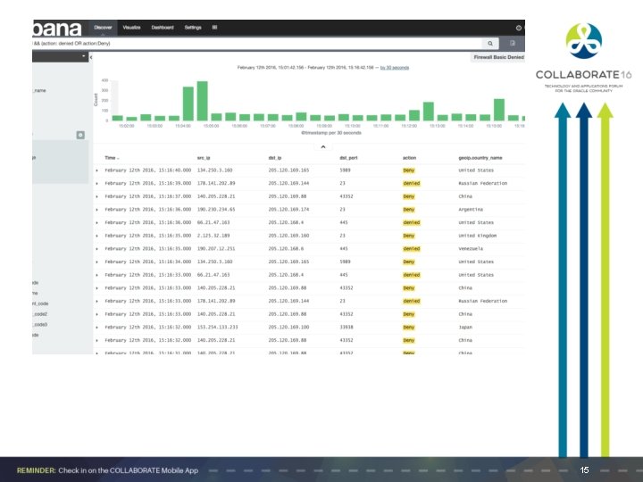This screenshot has height=482, width=643.
Task: Open the time picker clock icon
Action: click(519, 28)
